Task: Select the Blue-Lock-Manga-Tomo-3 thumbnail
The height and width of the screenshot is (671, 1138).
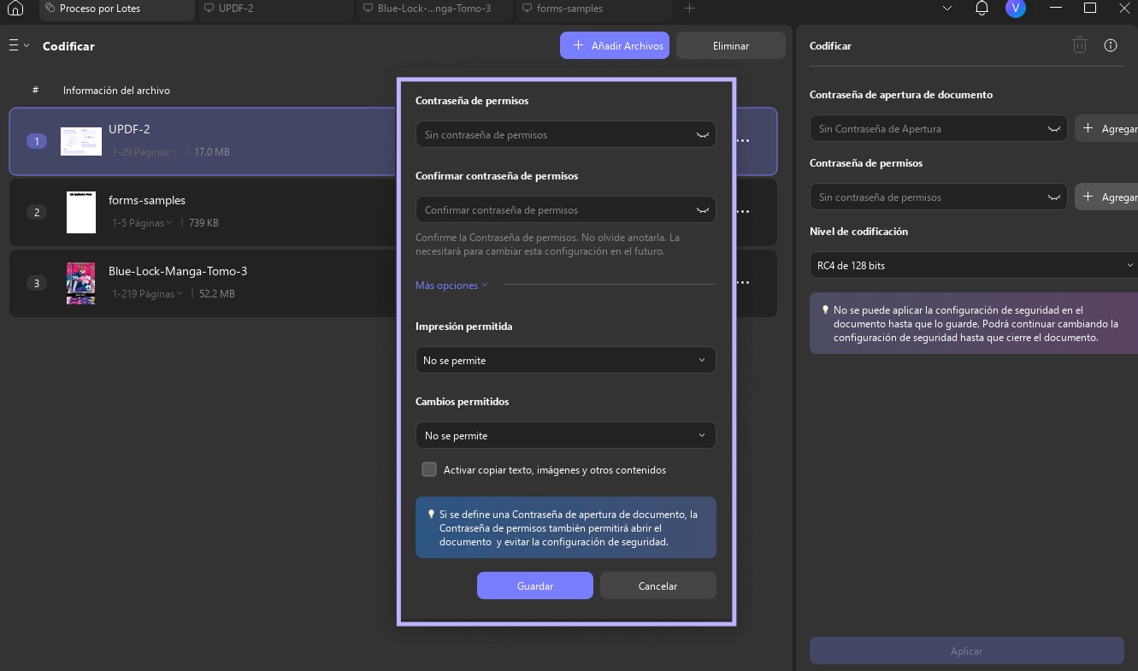Action: (81, 283)
